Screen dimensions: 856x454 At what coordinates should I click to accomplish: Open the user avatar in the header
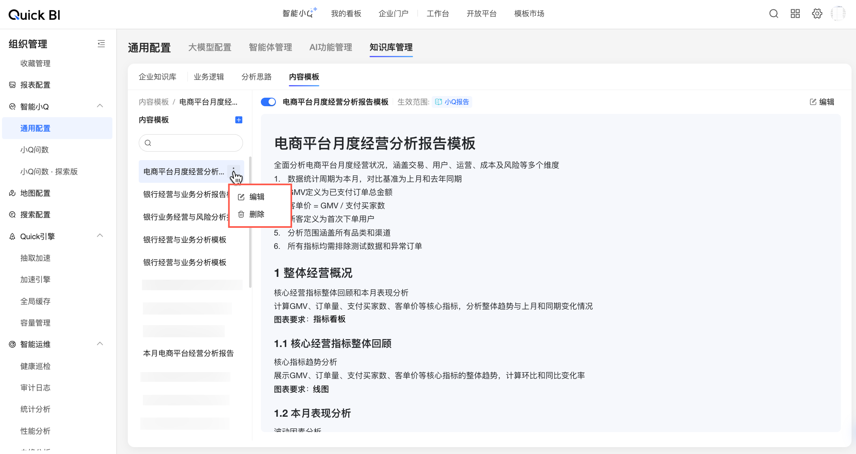[838, 14]
